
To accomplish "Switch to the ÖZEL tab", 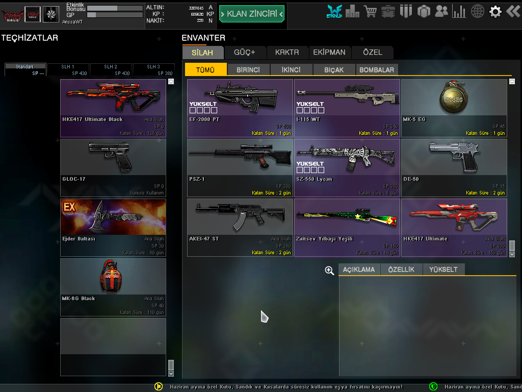I will click(373, 53).
